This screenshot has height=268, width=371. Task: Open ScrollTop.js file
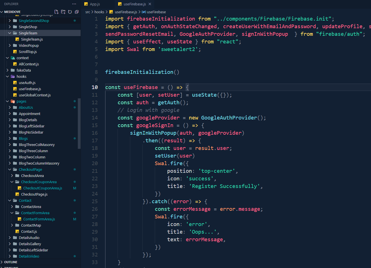pyautogui.click(x=28, y=52)
